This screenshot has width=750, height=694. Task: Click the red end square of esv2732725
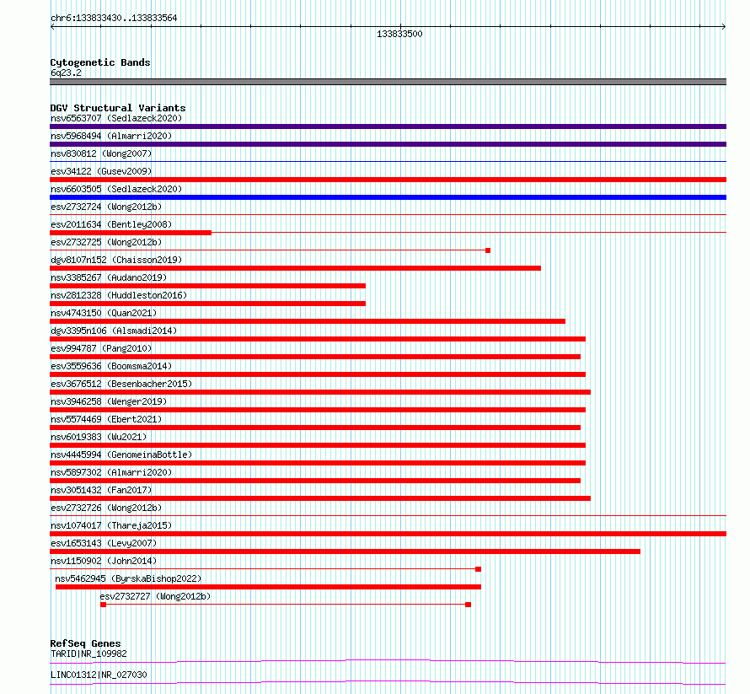[488, 250]
